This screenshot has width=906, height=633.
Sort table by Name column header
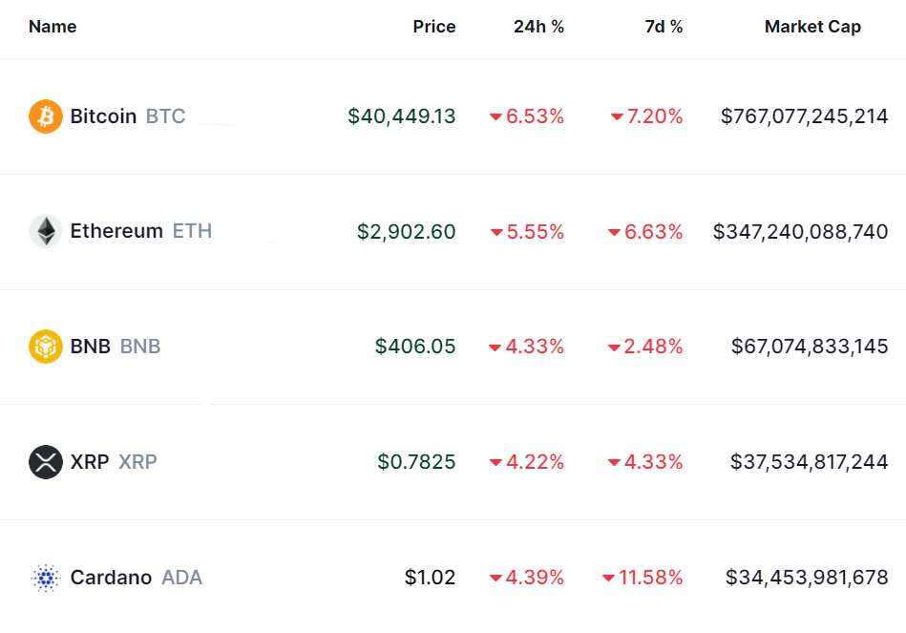pyautogui.click(x=53, y=27)
